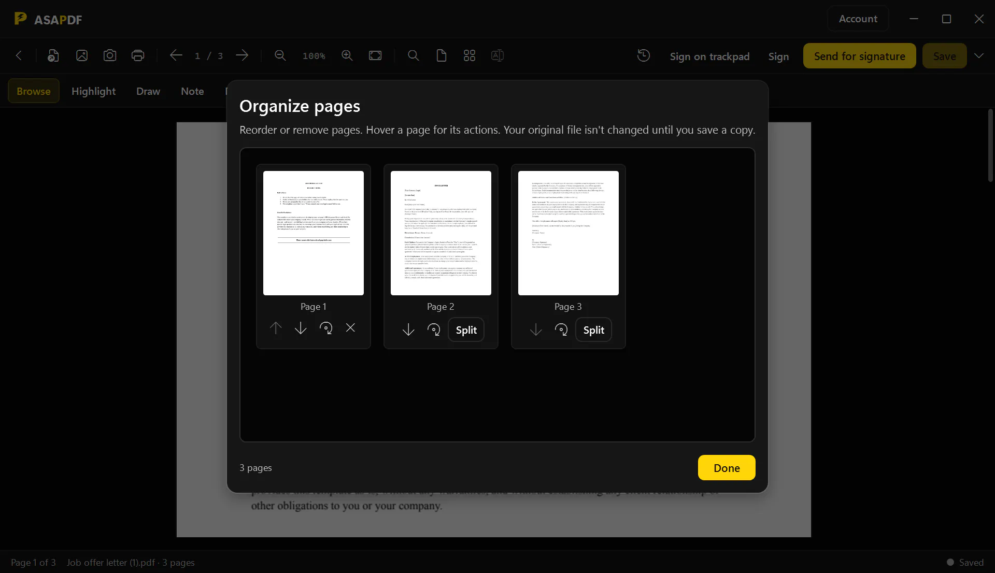Select the Page 3 thumbnail

point(568,233)
